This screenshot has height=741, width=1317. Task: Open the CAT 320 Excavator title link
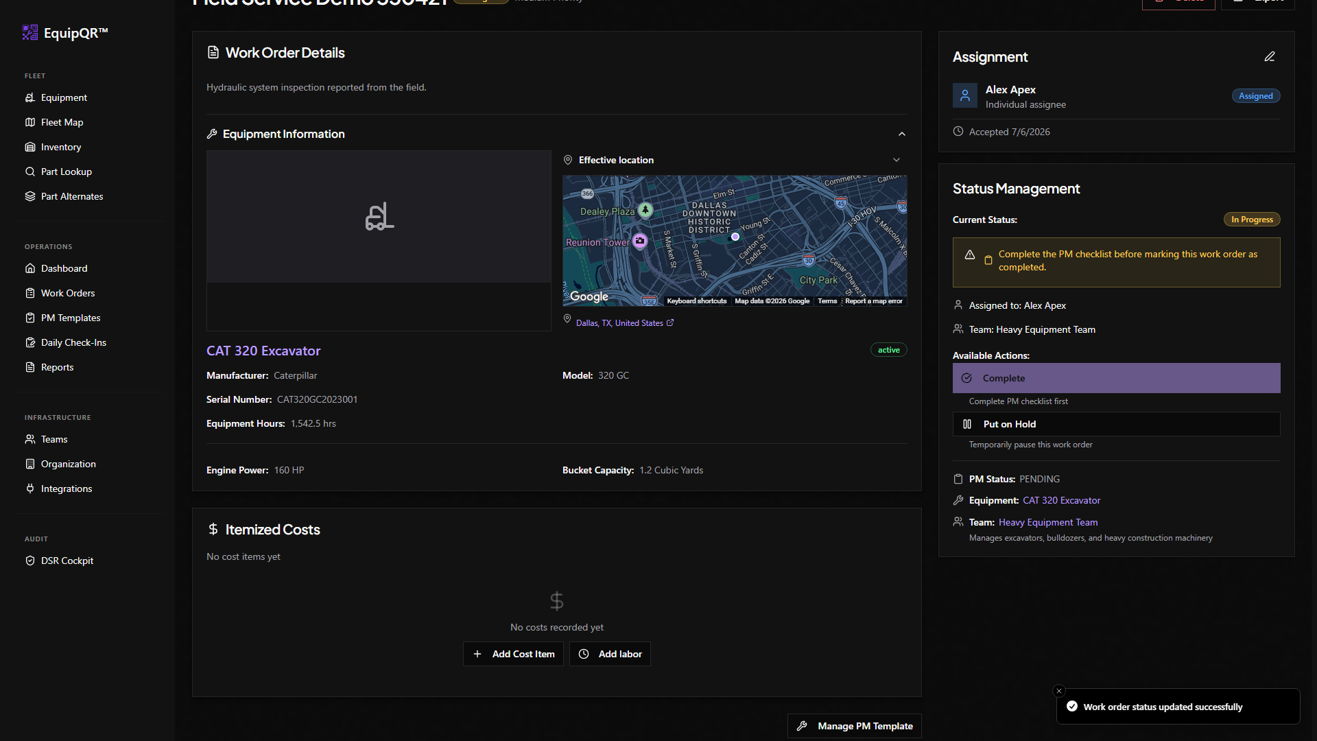click(263, 351)
